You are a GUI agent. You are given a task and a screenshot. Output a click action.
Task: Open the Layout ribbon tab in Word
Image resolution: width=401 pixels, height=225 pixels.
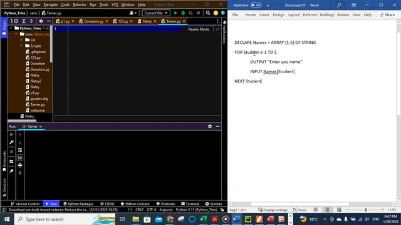pyautogui.click(x=294, y=15)
